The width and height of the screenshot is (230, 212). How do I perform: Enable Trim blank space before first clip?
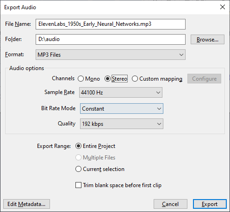click(78, 185)
